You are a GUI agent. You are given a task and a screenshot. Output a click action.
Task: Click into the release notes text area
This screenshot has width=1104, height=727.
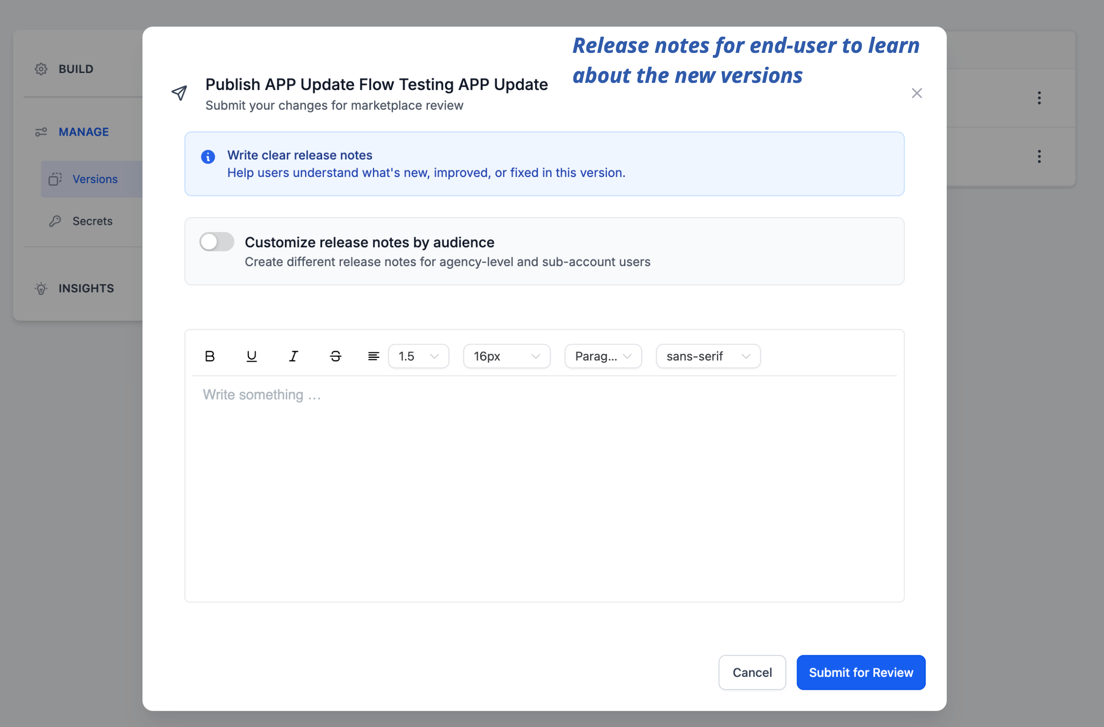(x=543, y=487)
